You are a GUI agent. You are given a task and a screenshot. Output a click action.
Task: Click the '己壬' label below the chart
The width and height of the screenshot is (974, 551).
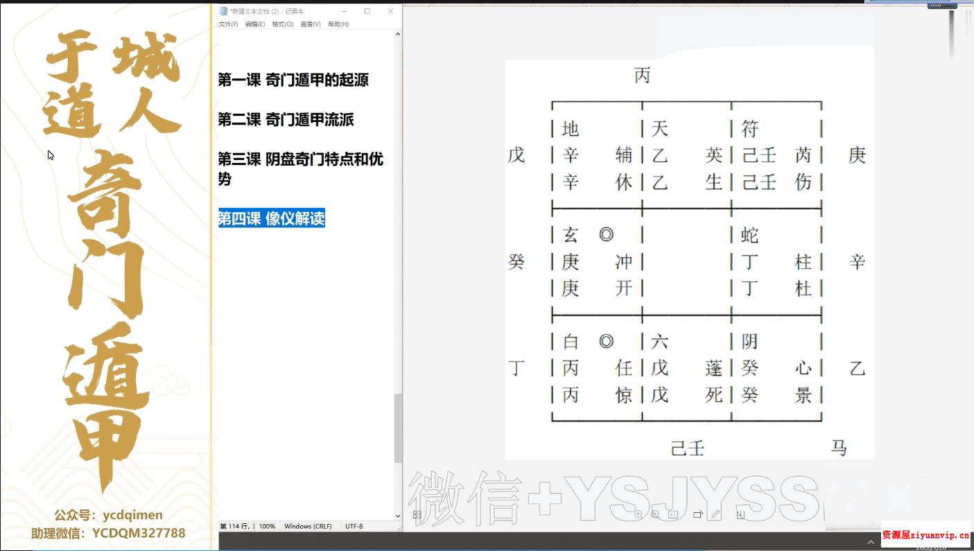coord(688,448)
